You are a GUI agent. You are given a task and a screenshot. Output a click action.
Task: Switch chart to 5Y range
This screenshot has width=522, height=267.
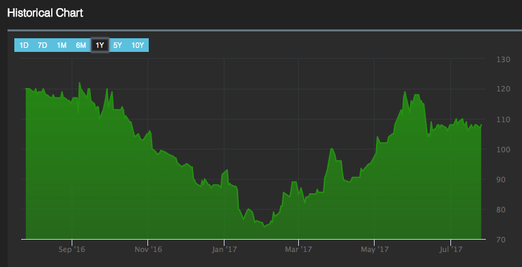coord(117,45)
